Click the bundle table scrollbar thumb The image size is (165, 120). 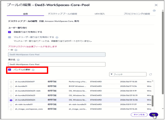click(153, 101)
